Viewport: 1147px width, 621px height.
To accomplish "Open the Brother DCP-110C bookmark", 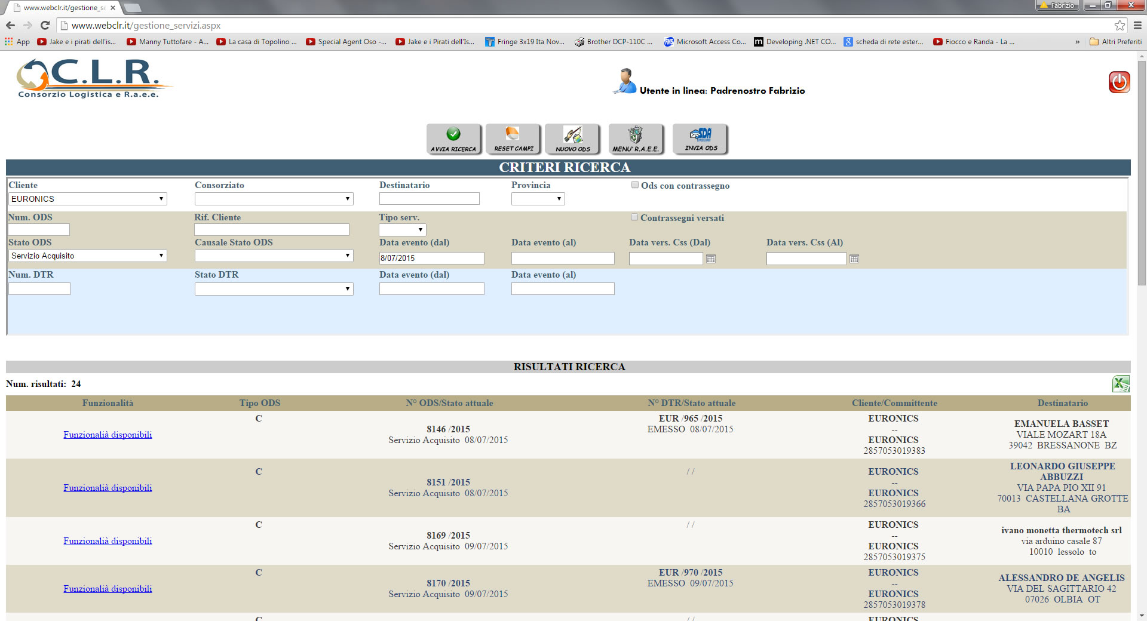I will pyautogui.click(x=614, y=42).
